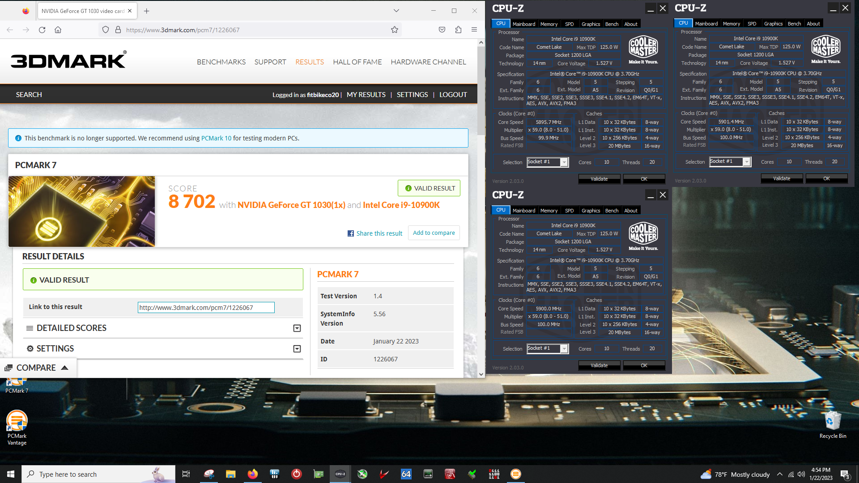Click the NVIDIA GeForce GT 1030 link

291,205
